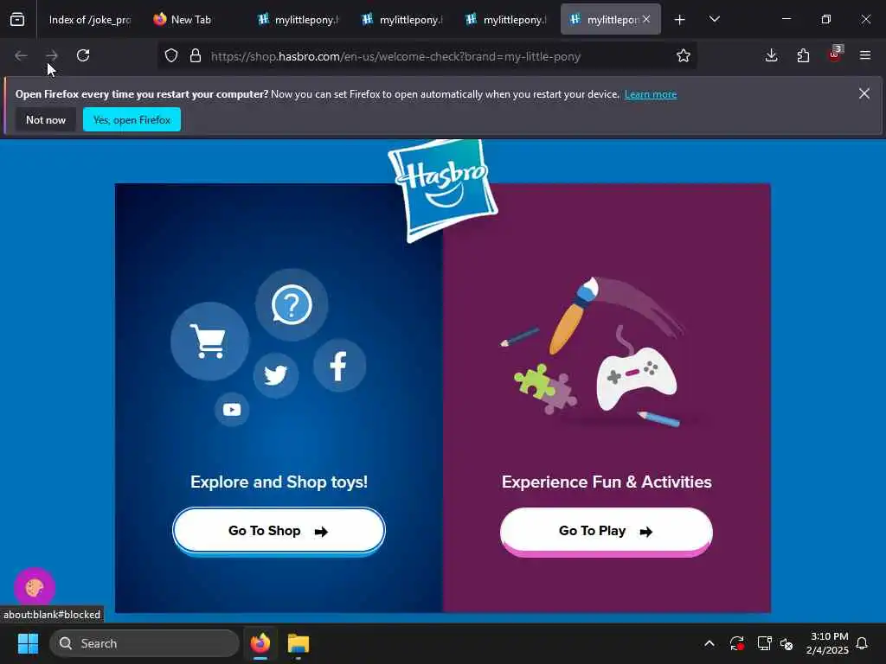
Task: Open the Downloads panel
Action: point(771,55)
